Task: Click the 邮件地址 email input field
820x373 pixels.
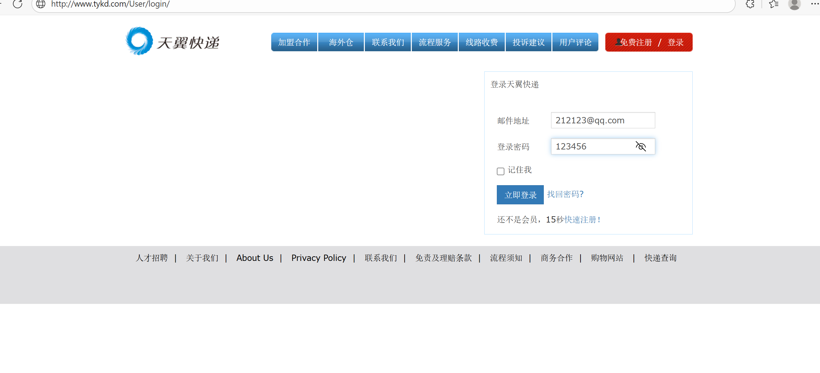Action: pos(603,120)
